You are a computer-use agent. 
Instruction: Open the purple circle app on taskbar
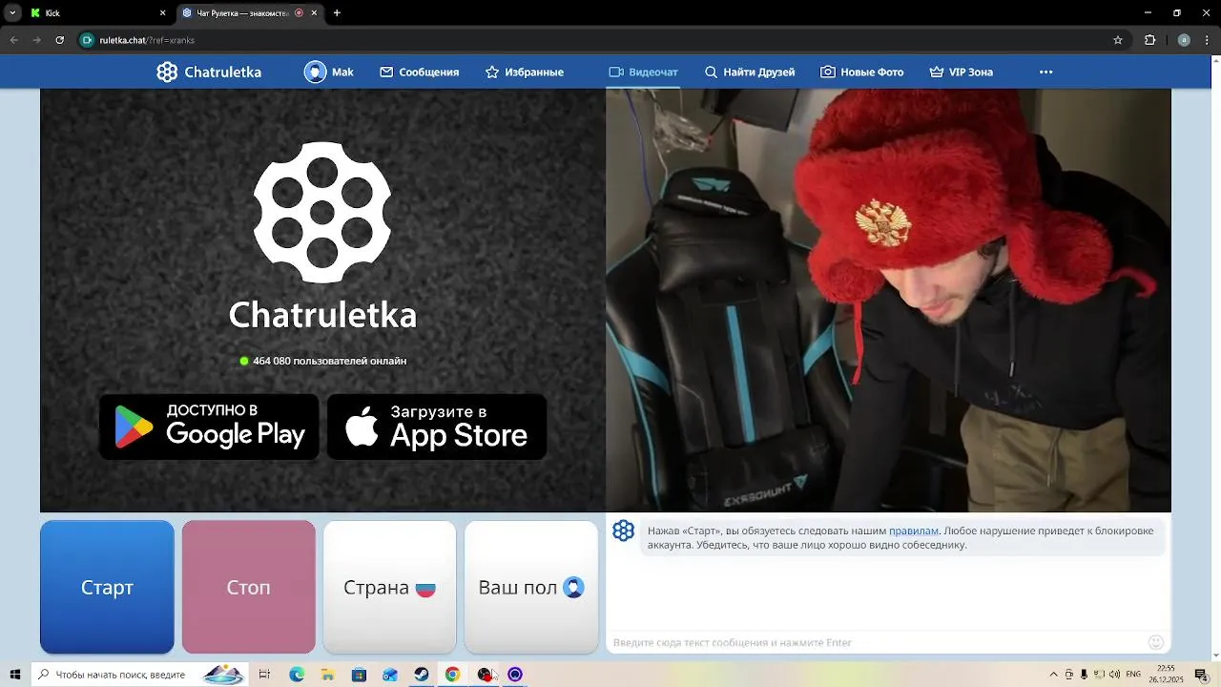tap(515, 675)
